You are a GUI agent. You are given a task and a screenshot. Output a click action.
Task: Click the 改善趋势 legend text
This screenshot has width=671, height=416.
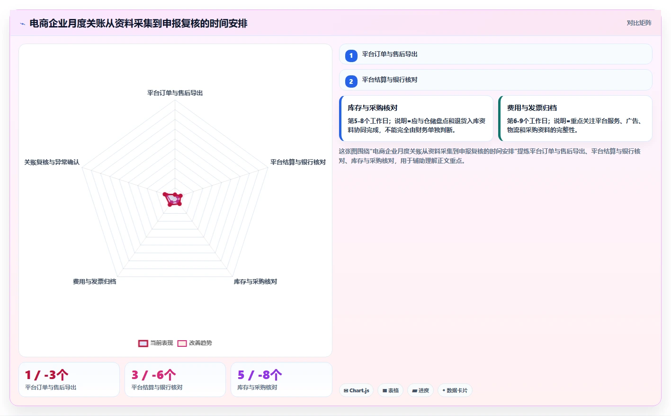(200, 343)
